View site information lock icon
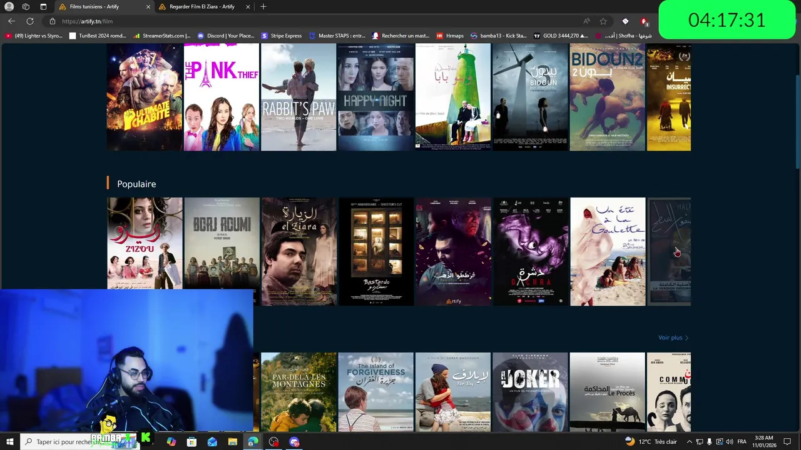This screenshot has width=801, height=450. pyautogui.click(x=53, y=21)
